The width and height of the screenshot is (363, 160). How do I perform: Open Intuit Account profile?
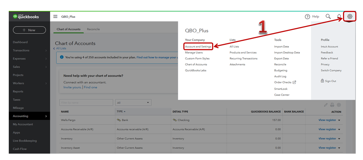click(330, 47)
